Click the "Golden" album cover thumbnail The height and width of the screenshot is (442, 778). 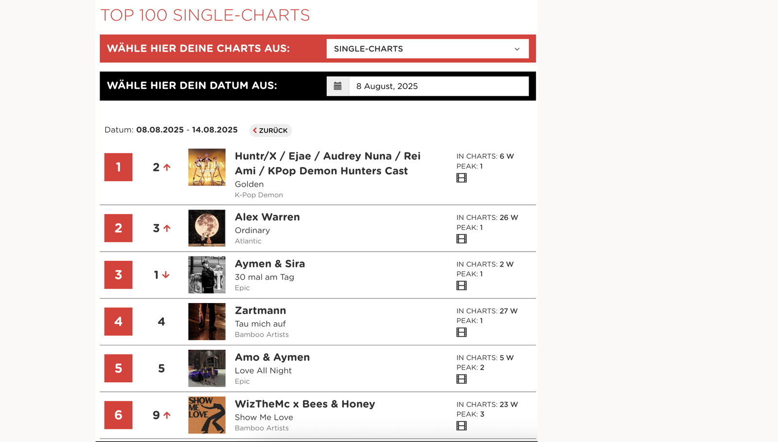click(x=206, y=168)
